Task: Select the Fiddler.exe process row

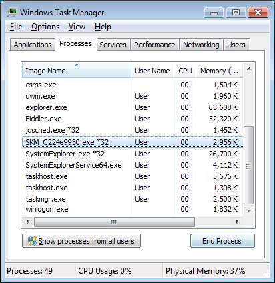Action: [x=133, y=119]
